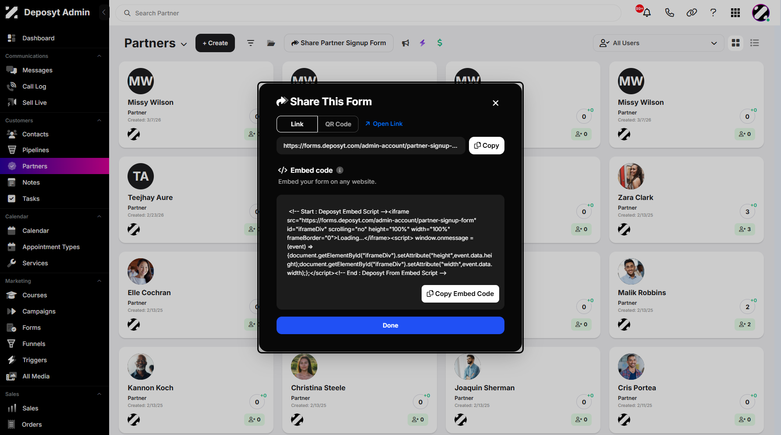Click the + Create button
The height and width of the screenshot is (435, 781).
215,43
